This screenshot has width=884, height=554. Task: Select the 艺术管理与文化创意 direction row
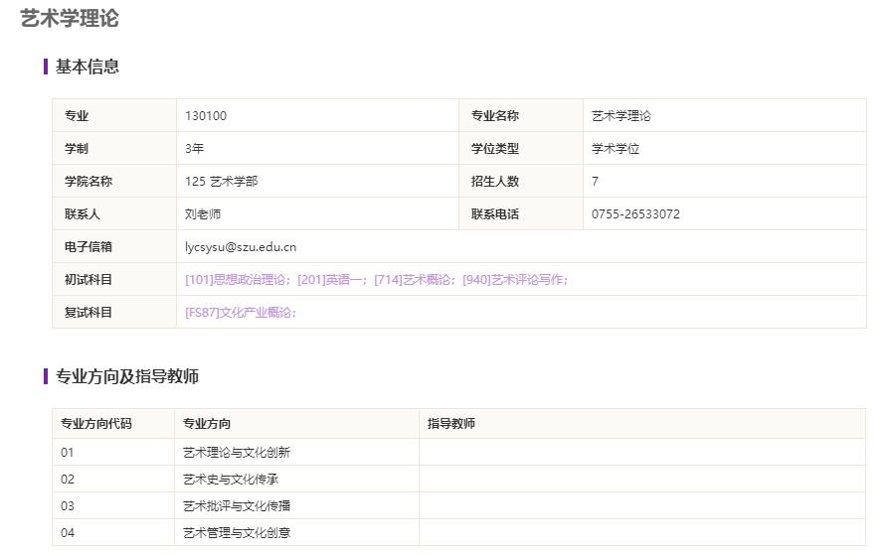coord(237,533)
